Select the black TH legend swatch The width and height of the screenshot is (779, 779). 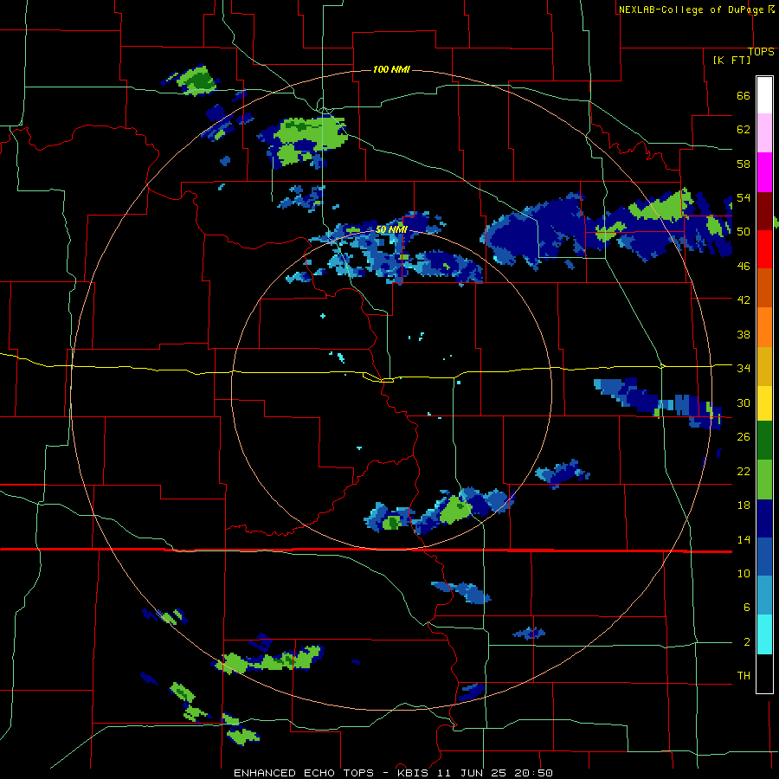[x=764, y=673]
